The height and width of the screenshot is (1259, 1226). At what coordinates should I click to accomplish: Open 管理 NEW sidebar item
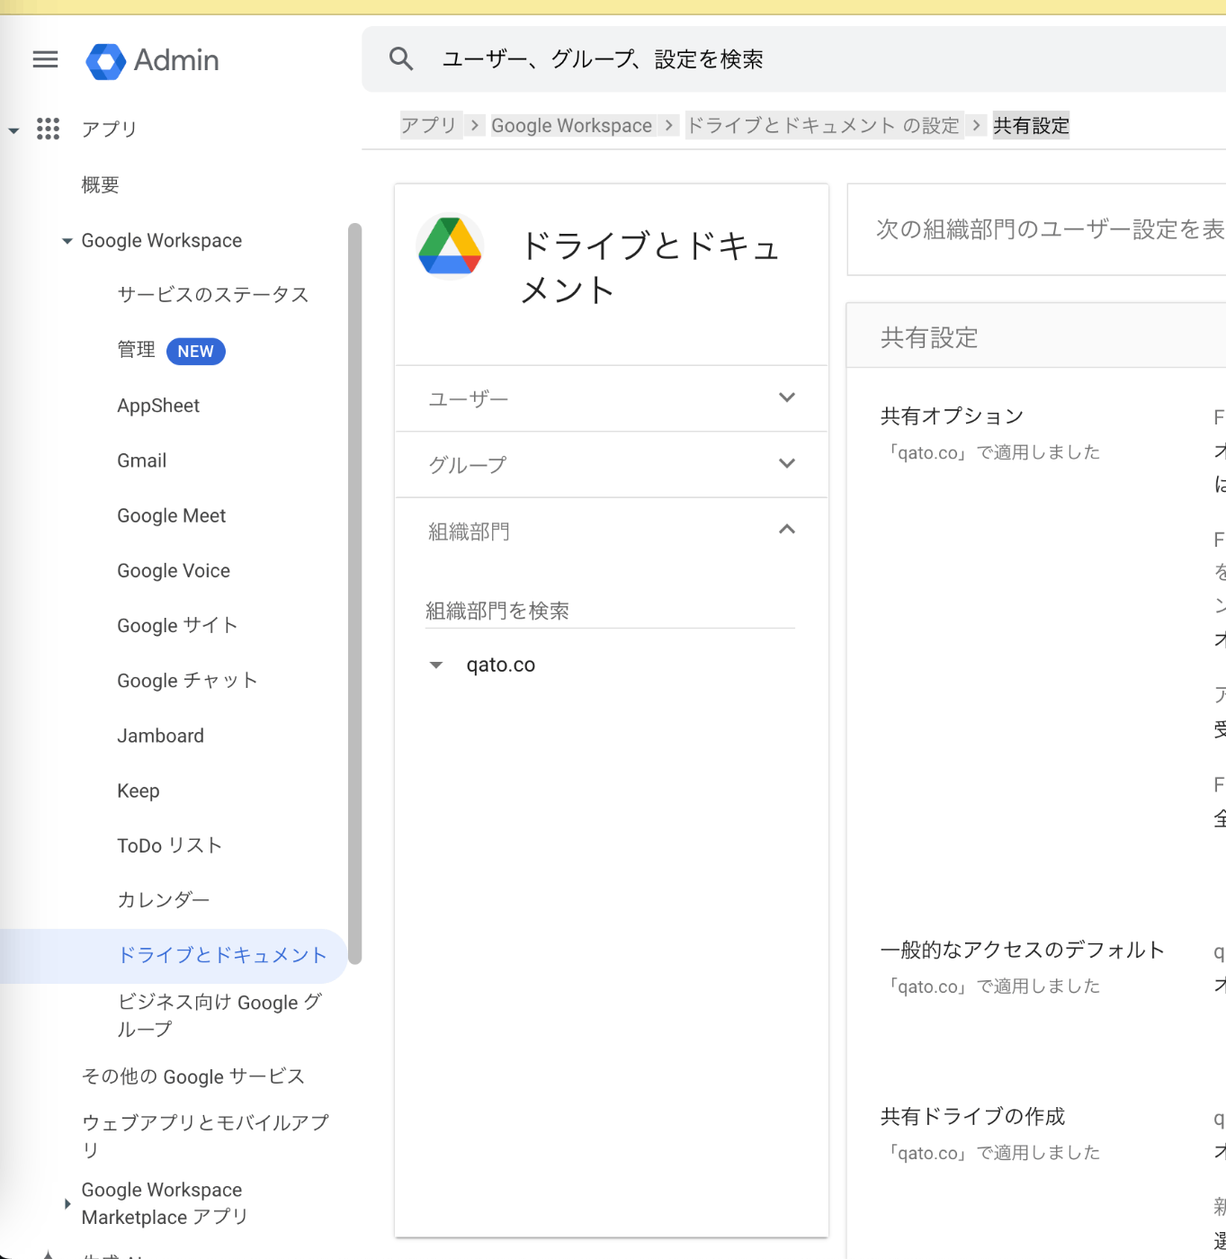pos(171,351)
